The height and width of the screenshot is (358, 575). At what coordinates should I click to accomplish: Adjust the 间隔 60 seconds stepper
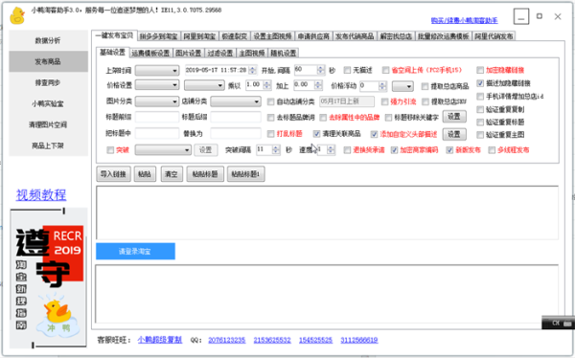[x=321, y=70]
